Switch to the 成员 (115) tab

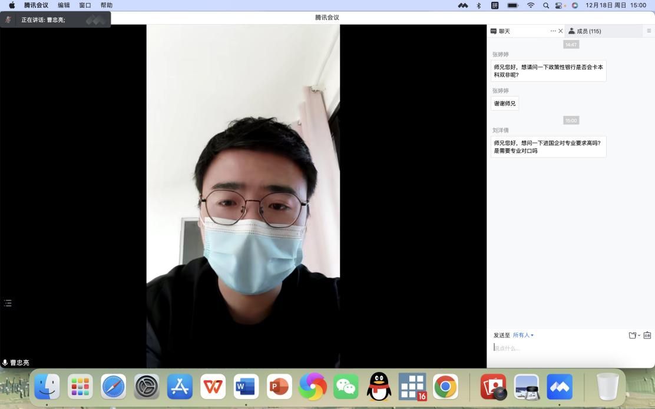tap(585, 31)
